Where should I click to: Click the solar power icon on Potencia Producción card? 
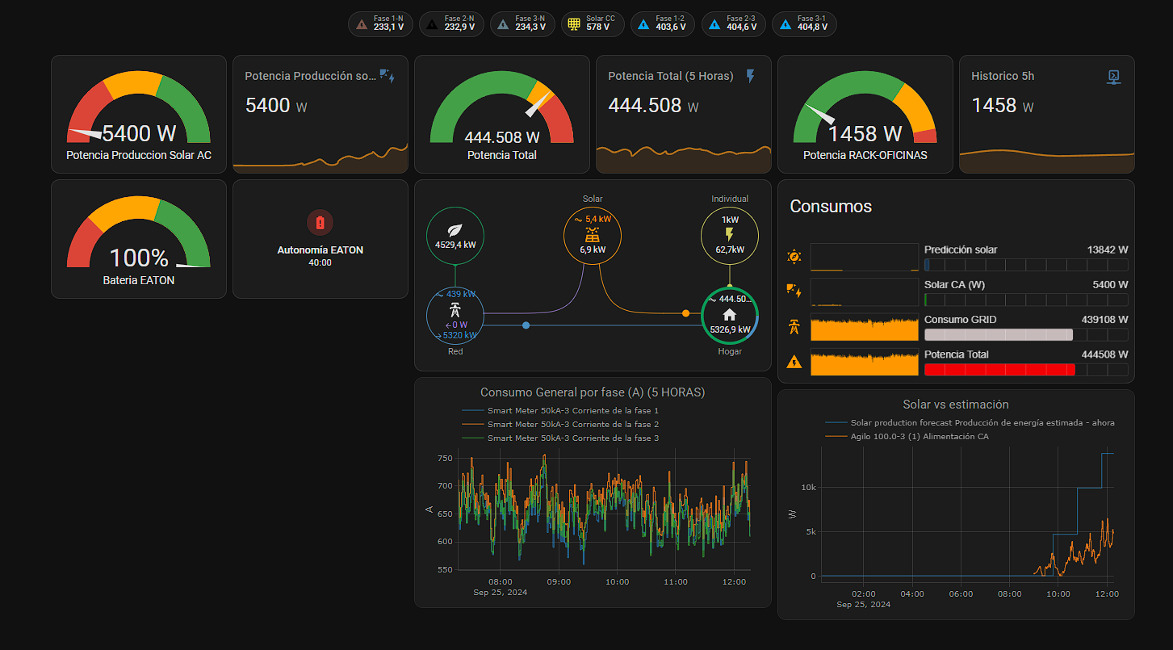click(387, 76)
